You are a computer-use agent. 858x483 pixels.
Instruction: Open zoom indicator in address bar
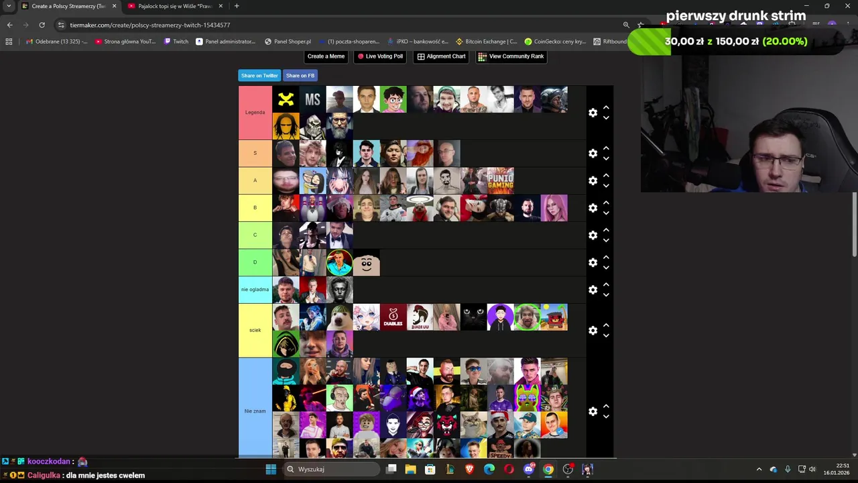(626, 25)
